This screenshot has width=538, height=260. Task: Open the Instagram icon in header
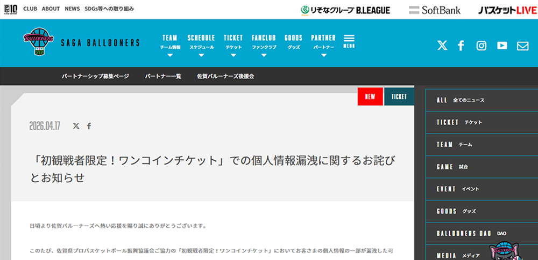click(482, 46)
